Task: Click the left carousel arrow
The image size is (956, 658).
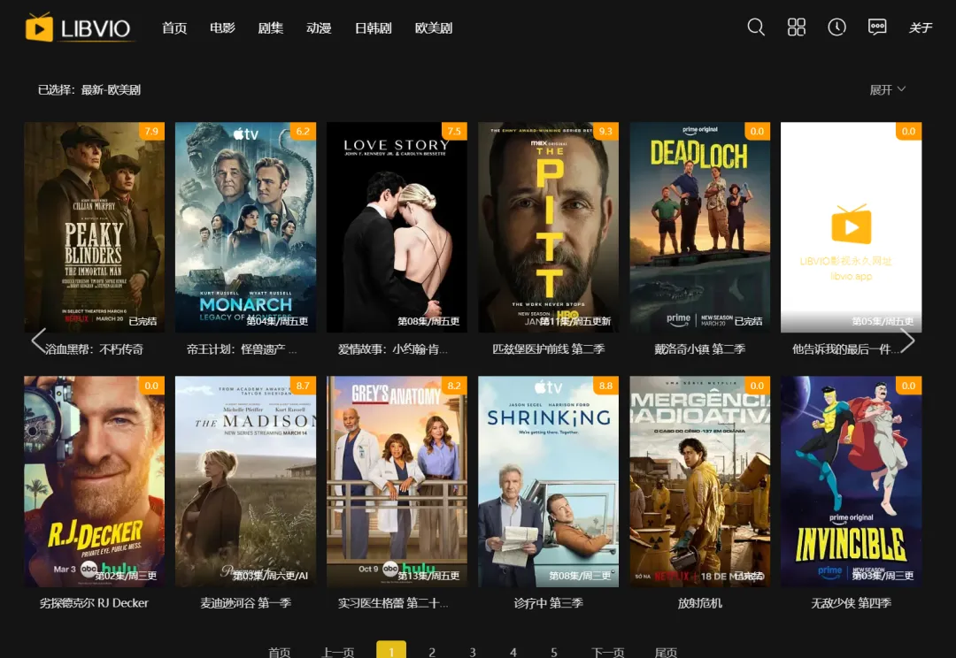Action: pyautogui.click(x=38, y=340)
